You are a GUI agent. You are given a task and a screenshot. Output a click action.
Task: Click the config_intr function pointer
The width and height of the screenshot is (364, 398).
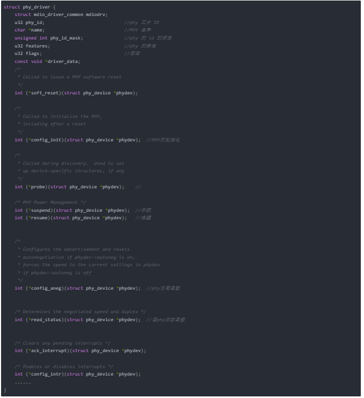[x=46, y=374]
